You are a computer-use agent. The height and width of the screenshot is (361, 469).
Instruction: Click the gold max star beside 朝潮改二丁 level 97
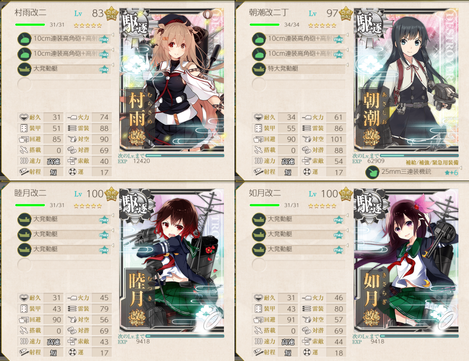pos(346,14)
